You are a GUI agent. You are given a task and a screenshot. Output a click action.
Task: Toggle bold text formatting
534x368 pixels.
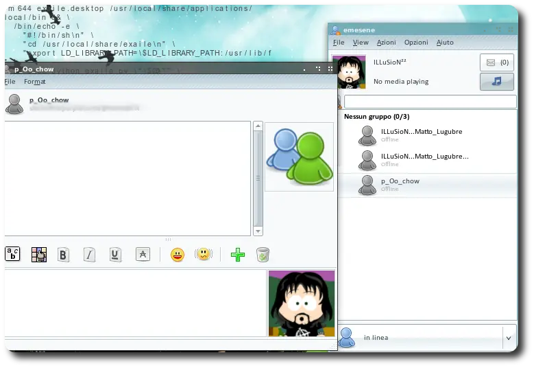click(x=63, y=255)
